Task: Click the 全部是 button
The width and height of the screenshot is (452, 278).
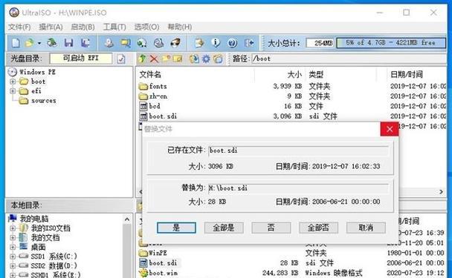Action: (x=224, y=228)
